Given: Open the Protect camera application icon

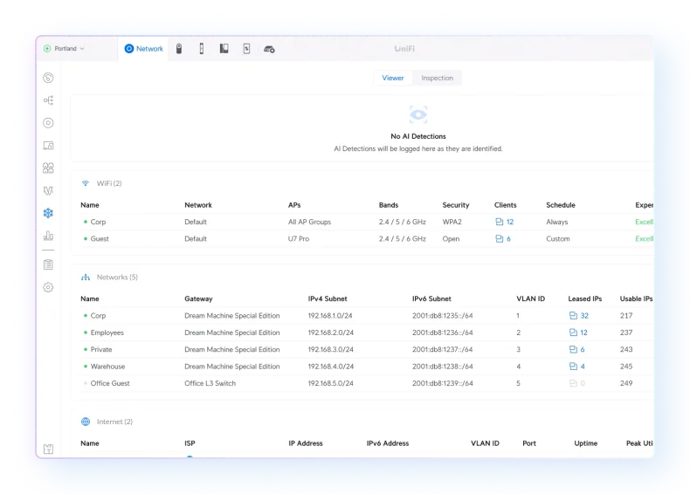Looking at the screenshot, I should [179, 48].
